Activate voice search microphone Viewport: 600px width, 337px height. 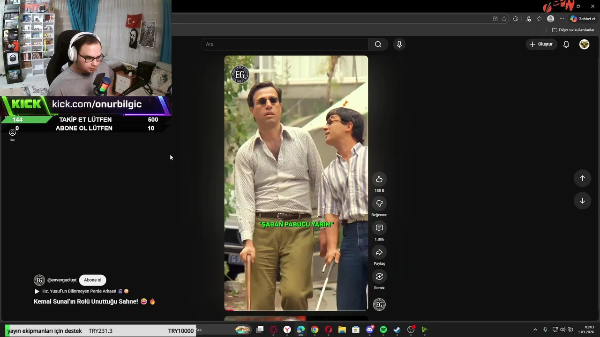(x=399, y=44)
